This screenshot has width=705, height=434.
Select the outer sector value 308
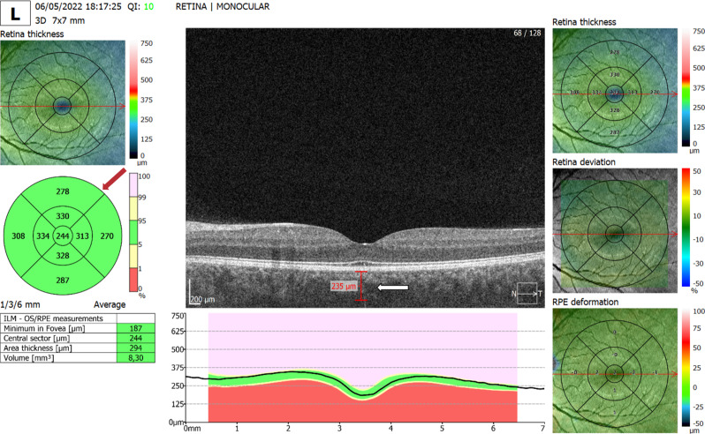pyautogui.click(x=19, y=236)
